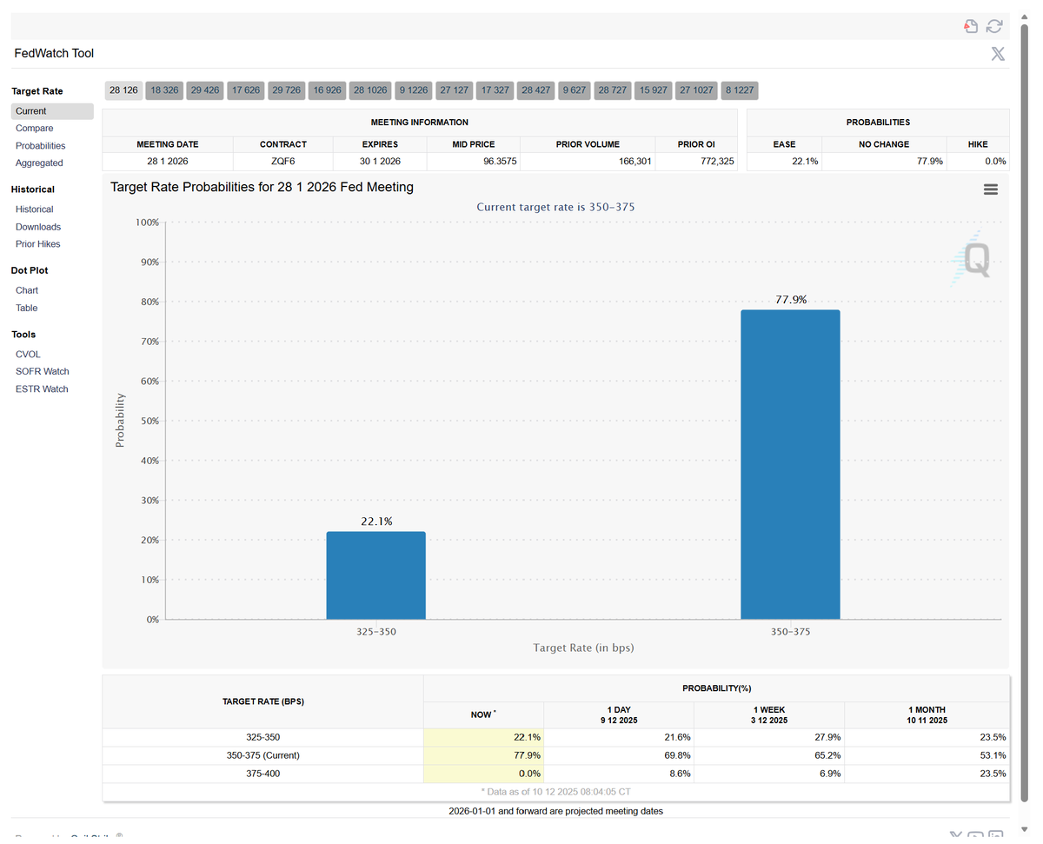
Task: Open Current under Target Rate
Action: click(52, 111)
